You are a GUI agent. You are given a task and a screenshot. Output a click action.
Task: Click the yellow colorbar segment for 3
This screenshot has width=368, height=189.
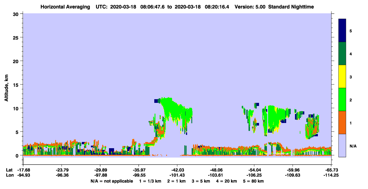click(342, 77)
